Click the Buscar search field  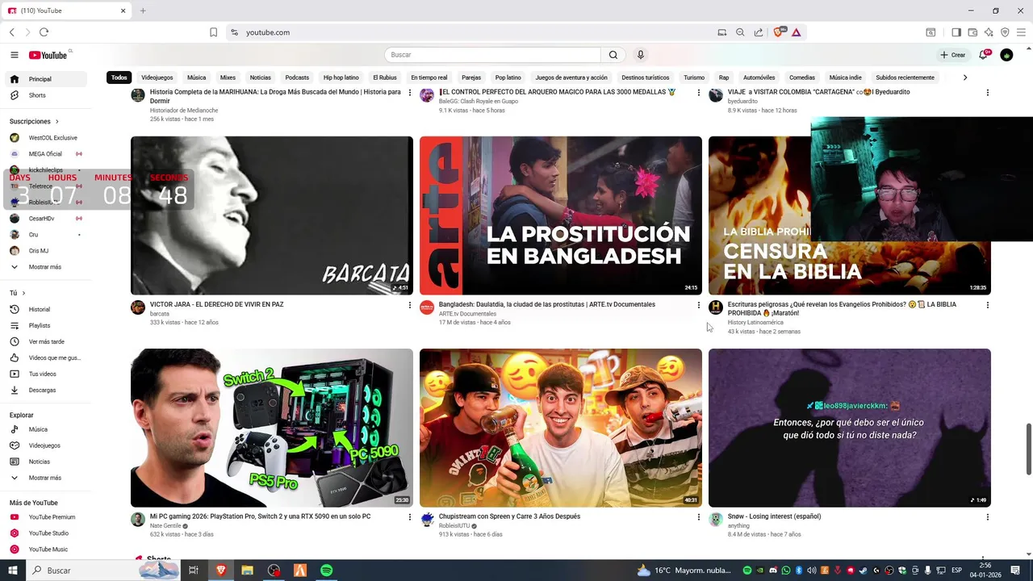tap(492, 55)
